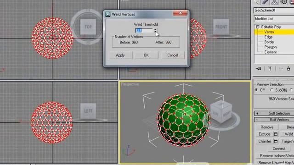Screen dimensions: 294x165
Task: Open Extrude settings dialog icon
Action: 276,134
